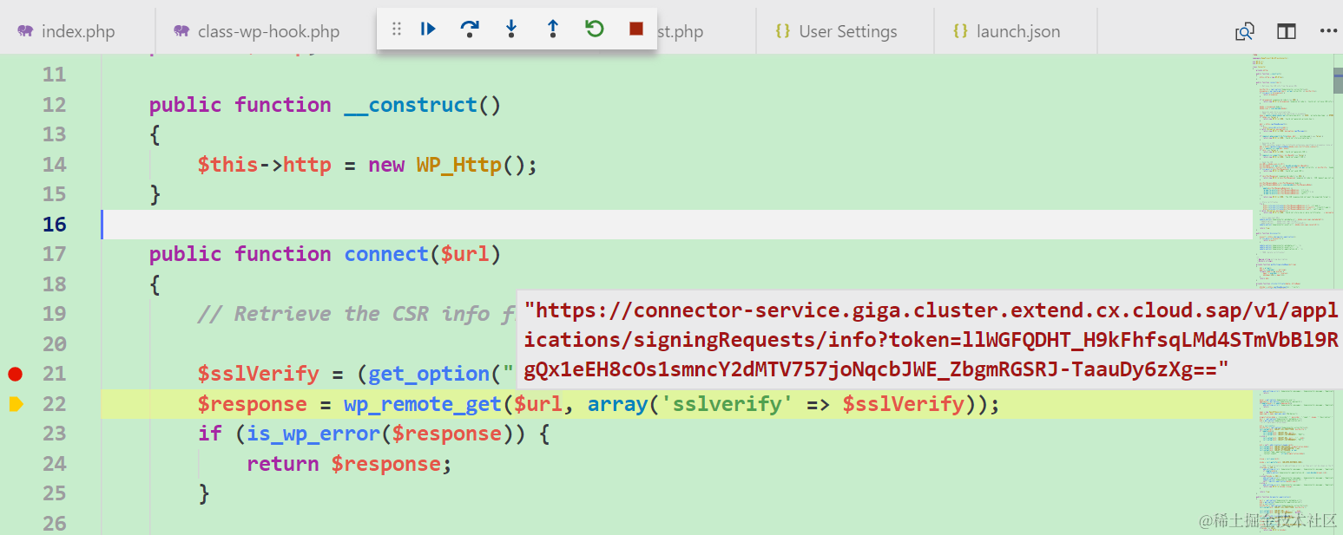Click the search-in-file icon at top right
The width and height of the screenshot is (1343, 535).
tap(1245, 31)
